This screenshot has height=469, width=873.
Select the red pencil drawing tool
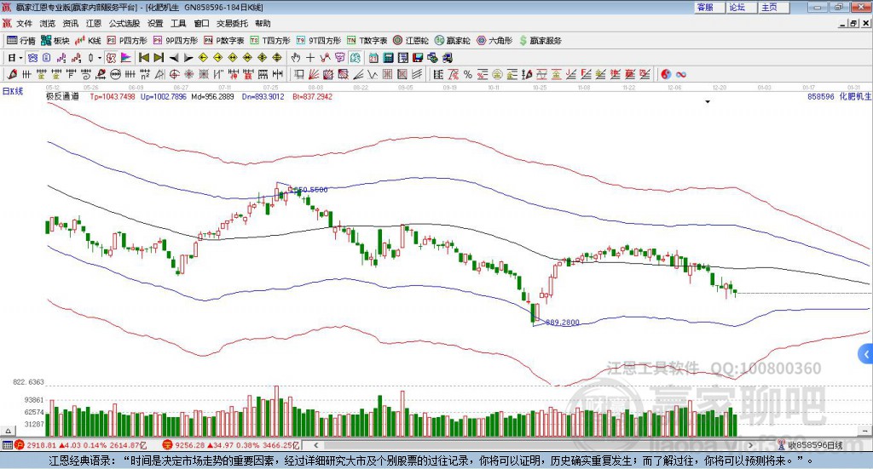click(12, 74)
